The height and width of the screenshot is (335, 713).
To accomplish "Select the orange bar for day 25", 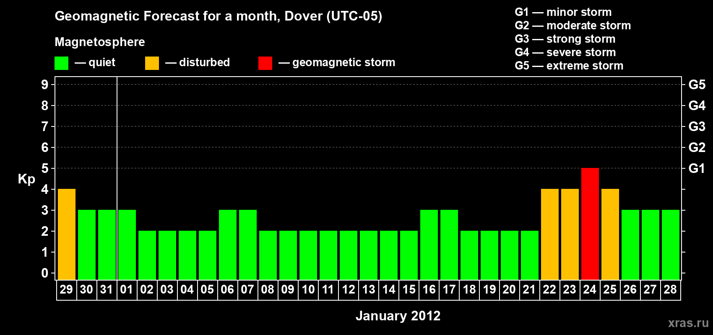I will (610, 234).
